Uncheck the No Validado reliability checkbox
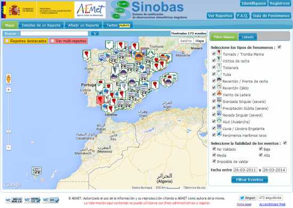The width and height of the screenshot is (293, 208). coord(214,149)
